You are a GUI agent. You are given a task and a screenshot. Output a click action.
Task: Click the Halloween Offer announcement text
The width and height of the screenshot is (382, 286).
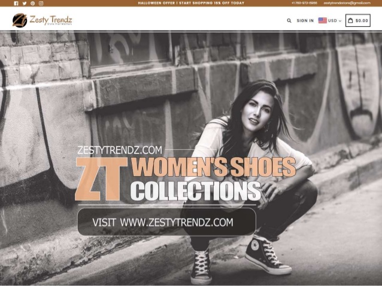(x=191, y=3)
